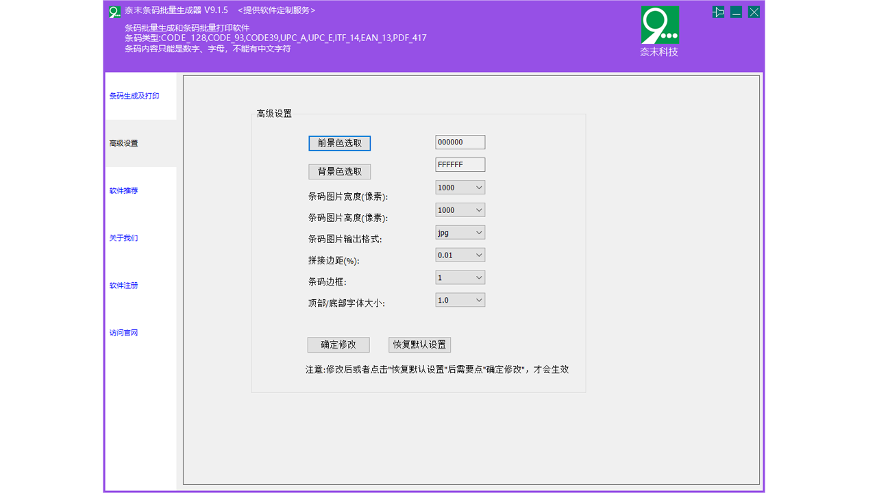Open the <提供软件定制服务> link
The height and width of the screenshot is (493, 877).
pos(275,10)
